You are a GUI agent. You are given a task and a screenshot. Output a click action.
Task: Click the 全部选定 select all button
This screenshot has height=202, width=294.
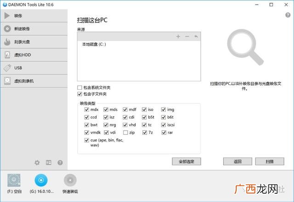click(x=187, y=161)
